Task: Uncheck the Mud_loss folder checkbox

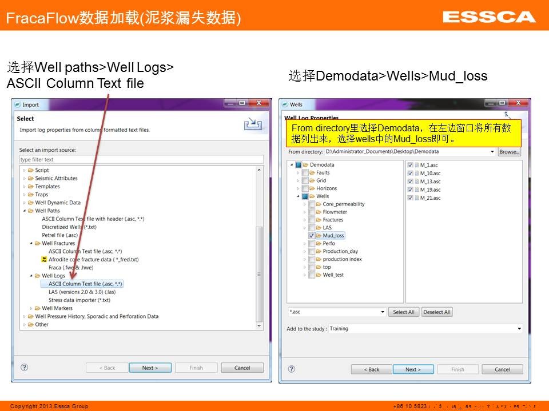Action: point(312,235)
